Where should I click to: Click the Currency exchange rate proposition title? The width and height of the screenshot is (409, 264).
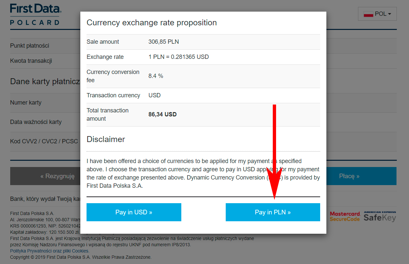(x=151, y=23)
